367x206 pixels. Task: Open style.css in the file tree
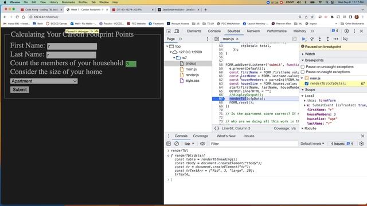(192, 81)
